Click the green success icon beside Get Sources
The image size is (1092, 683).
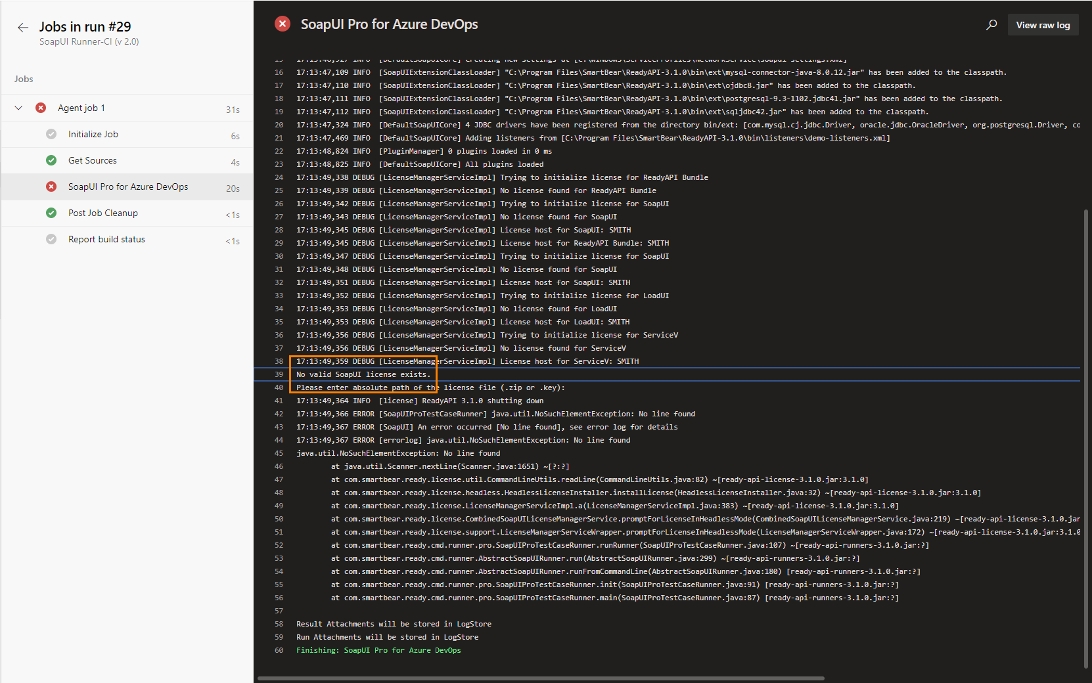(x=51, y=160)
